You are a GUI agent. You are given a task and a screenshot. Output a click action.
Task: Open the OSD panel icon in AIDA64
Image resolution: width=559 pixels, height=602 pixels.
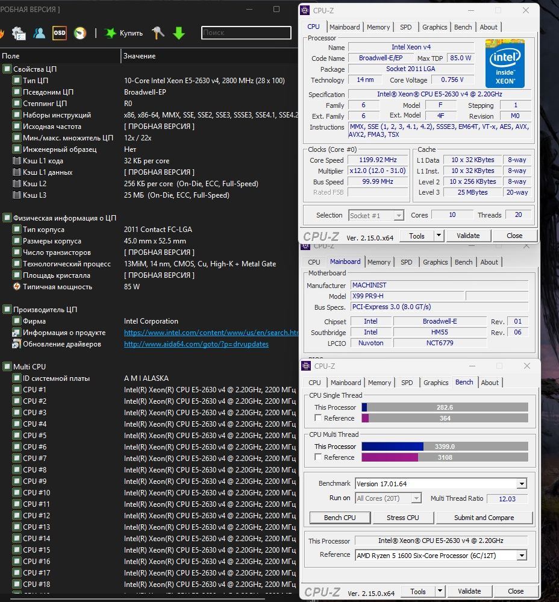click(60, 33)
